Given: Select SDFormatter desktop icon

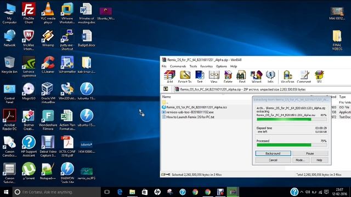Looking at the screenshot, I should (x=67, y=65).
